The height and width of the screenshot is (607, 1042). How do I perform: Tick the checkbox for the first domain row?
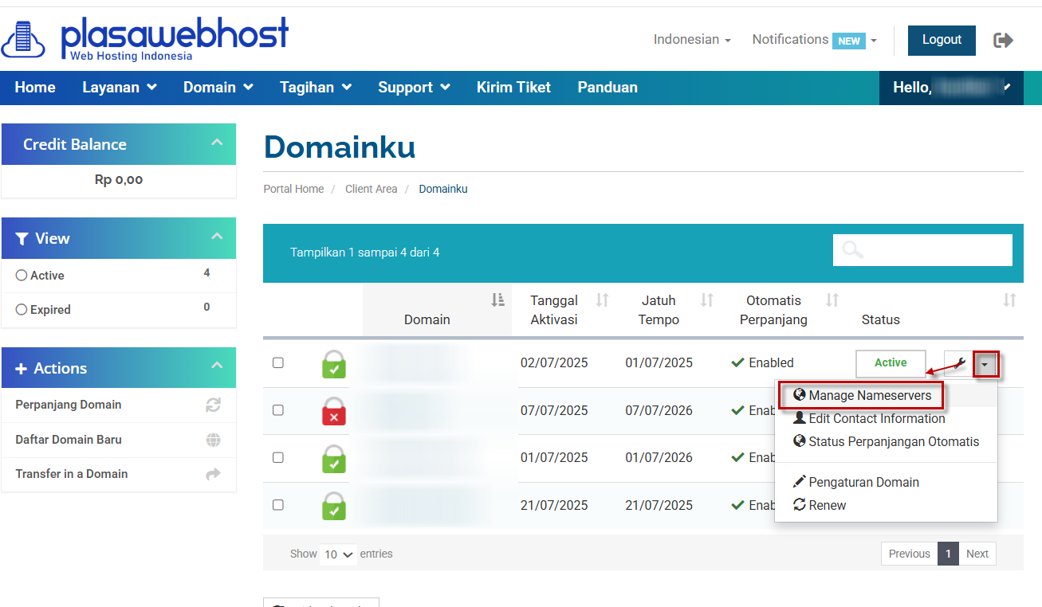(278, 362)
